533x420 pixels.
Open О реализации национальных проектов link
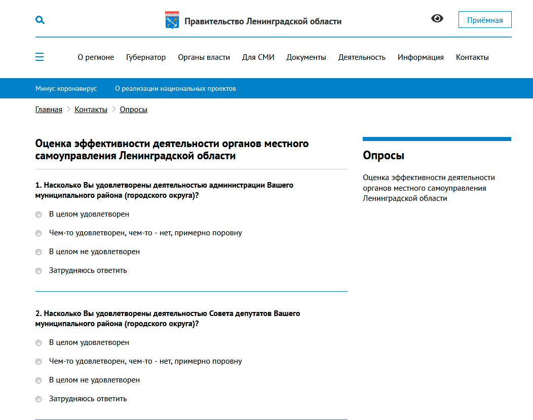click(175, 88)
